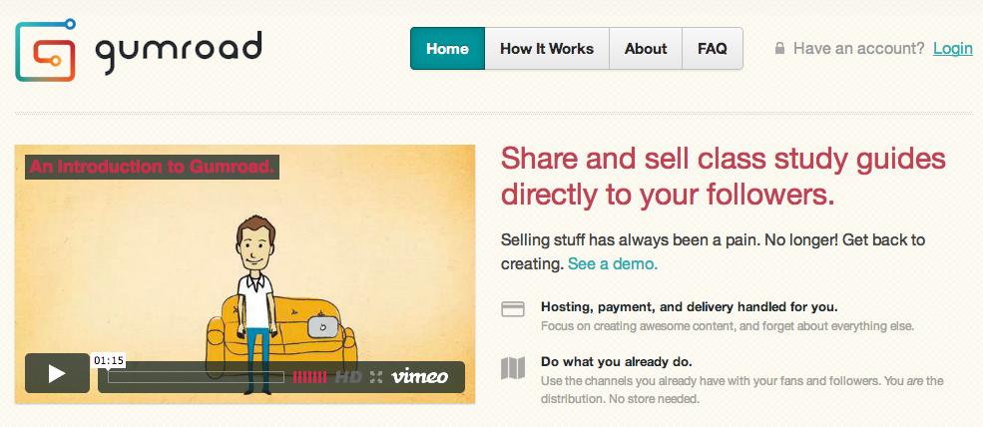Click 'Hosting, payment, and delivery handled for you.' text
Viewport: 983px width, 427px height.
pos(689,307)
